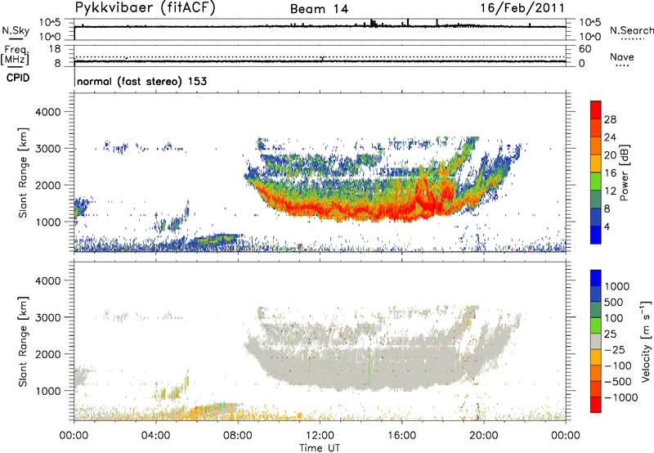The image size is (654, 453).
Task: Click the '4000' tick on power panel
Action: (x=48, y=112)
